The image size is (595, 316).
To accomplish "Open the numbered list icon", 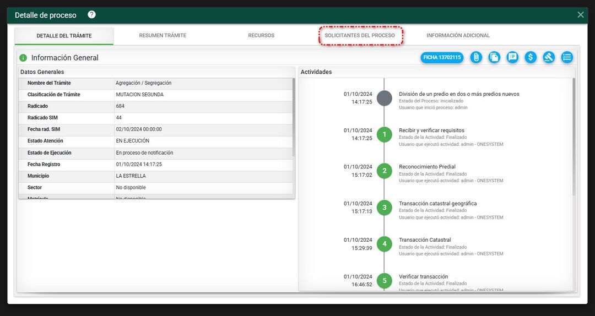I will coord(567,57).
